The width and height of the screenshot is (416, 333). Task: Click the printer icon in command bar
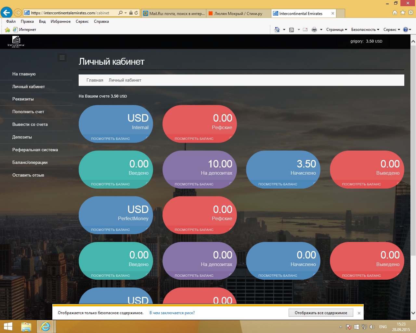pos(314,30)
